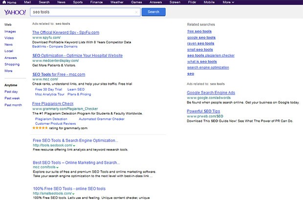Image resolution: width=303 pixels, height=200 pixels.
Task: Click the www.spyfu.com green URL
Action: (x=46, y=38)
